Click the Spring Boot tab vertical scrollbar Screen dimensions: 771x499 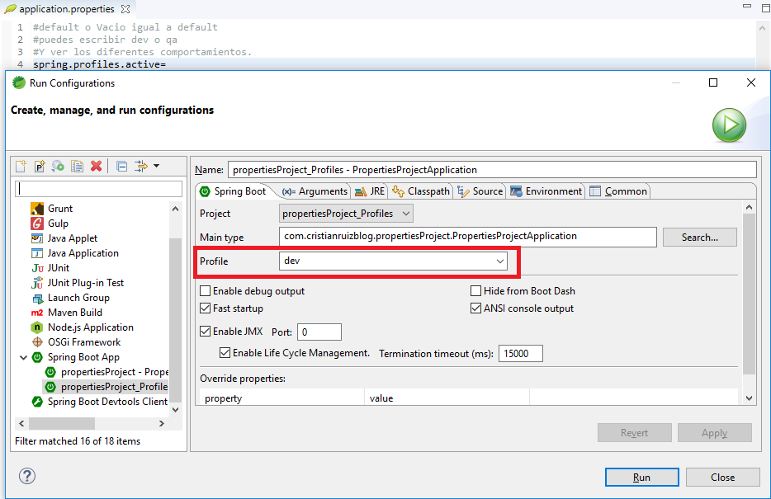749,303
